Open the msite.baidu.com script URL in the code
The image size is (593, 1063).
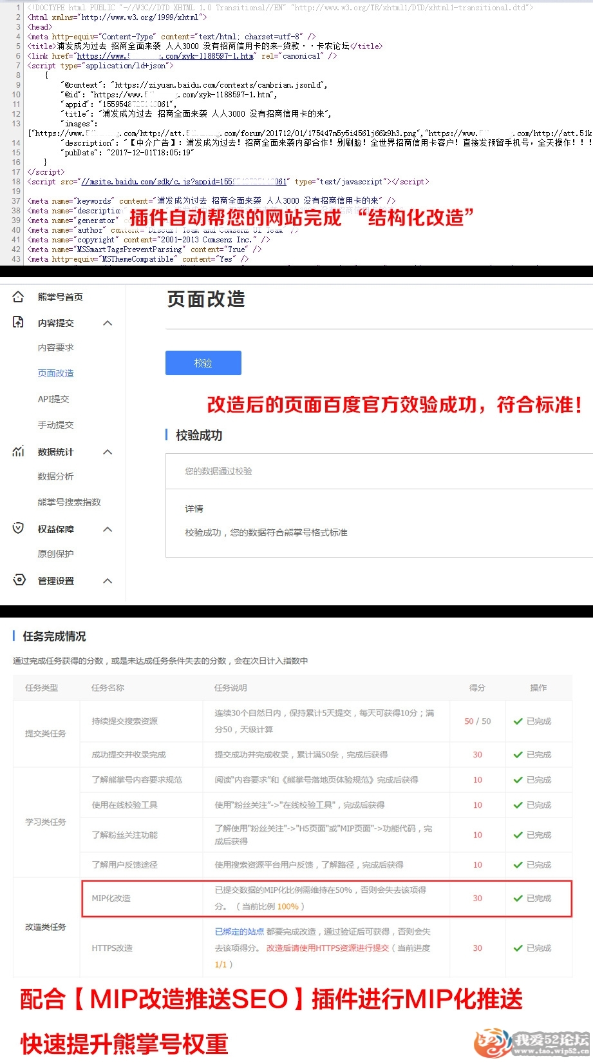[184, 182]
